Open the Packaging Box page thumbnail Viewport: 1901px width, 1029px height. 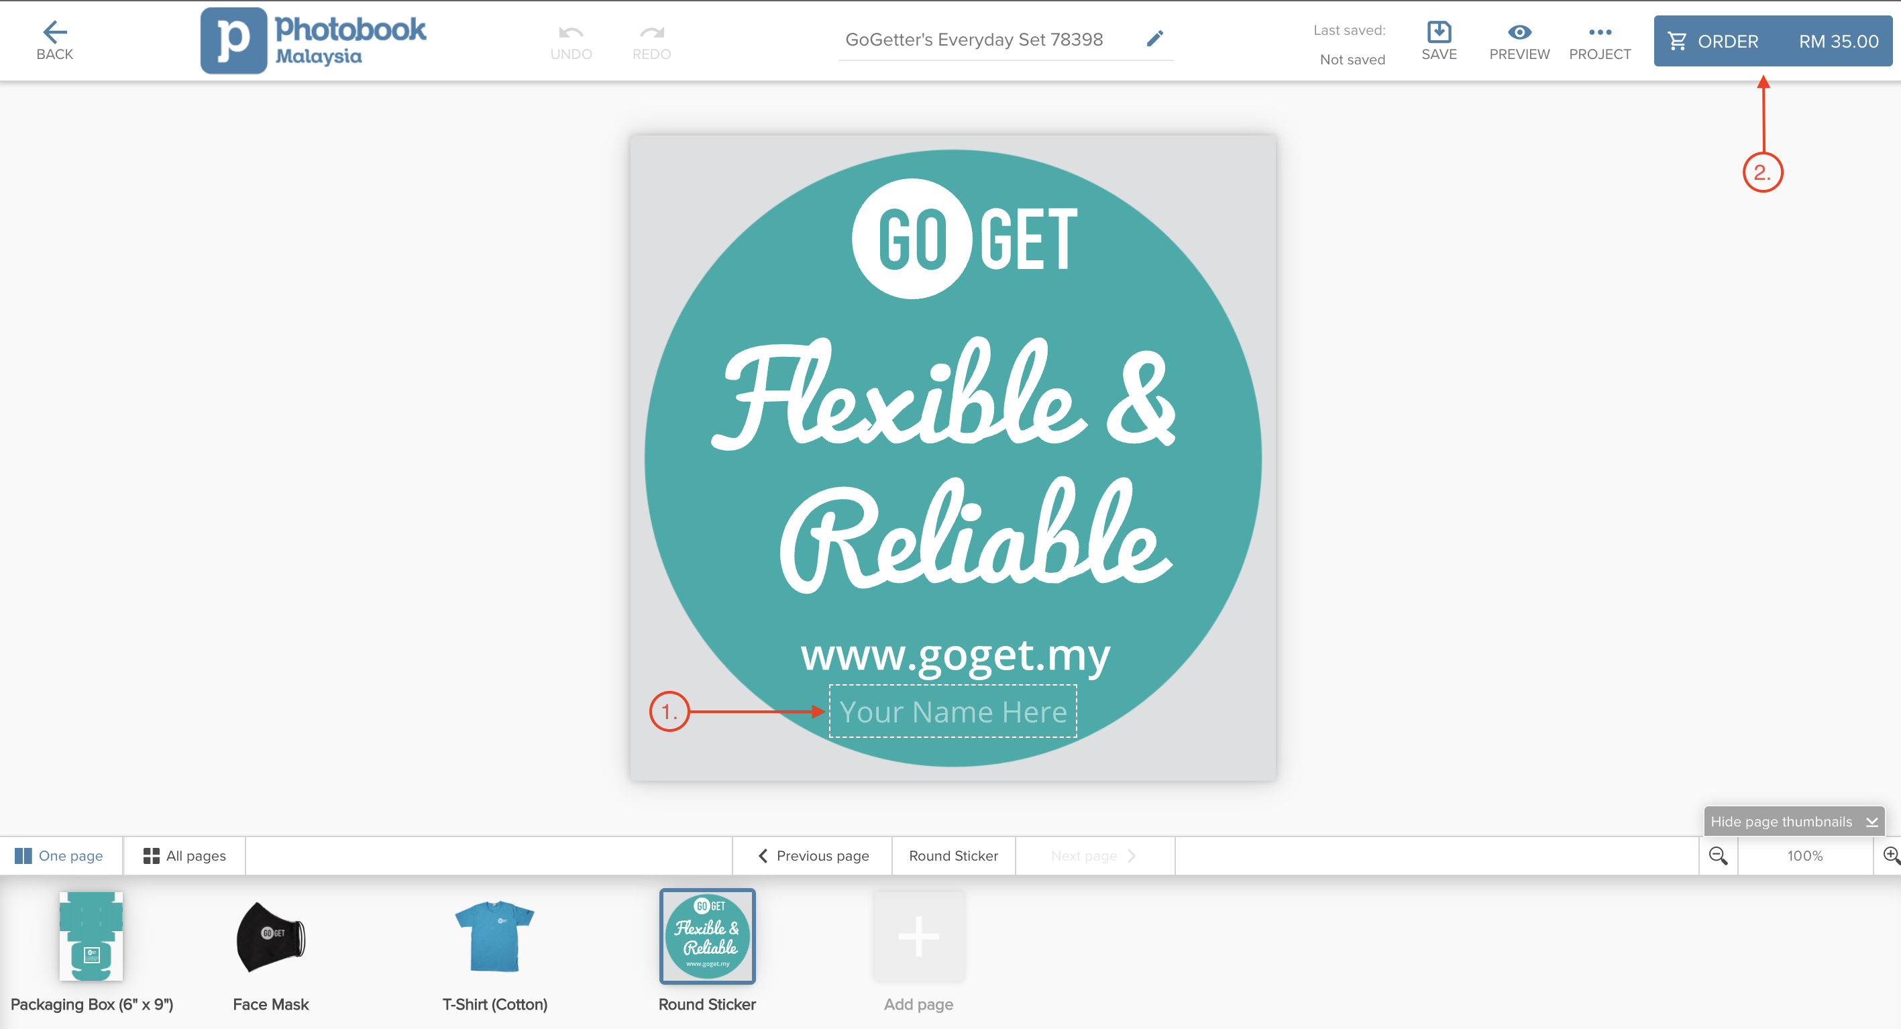tap(91, 936)
